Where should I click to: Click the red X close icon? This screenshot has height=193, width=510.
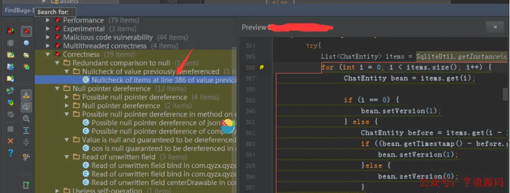click(x=11, y=141)
